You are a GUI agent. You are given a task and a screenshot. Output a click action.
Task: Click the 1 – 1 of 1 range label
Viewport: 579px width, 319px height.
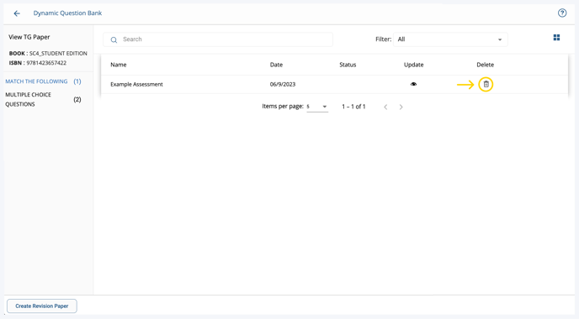[x=353, y=107]
